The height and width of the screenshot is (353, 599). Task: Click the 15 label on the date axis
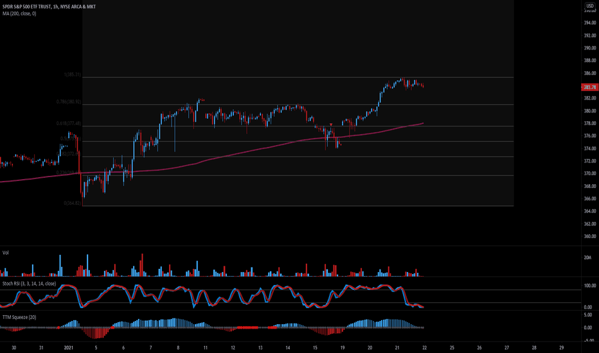(x=315, y=348)
